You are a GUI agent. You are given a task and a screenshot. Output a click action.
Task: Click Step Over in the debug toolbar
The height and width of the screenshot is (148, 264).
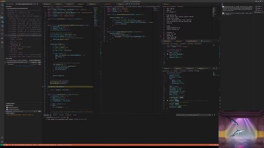[129, 4]
